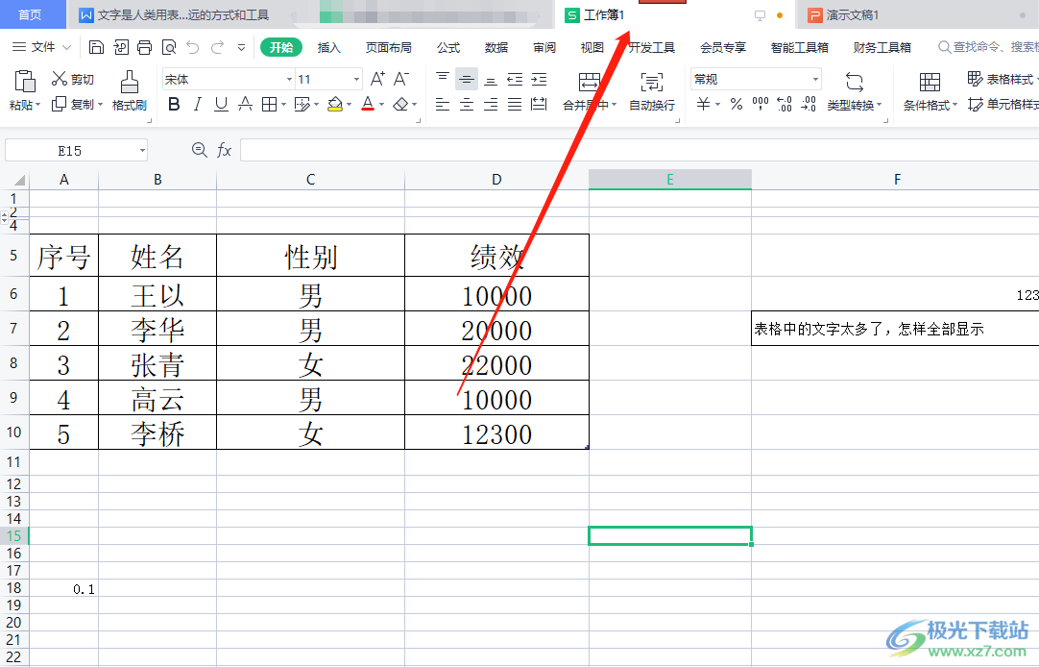This screenshot has width=1039, height=667.
Task: Apply cell borders with the grid icon
Action: (x=269, y=104)
